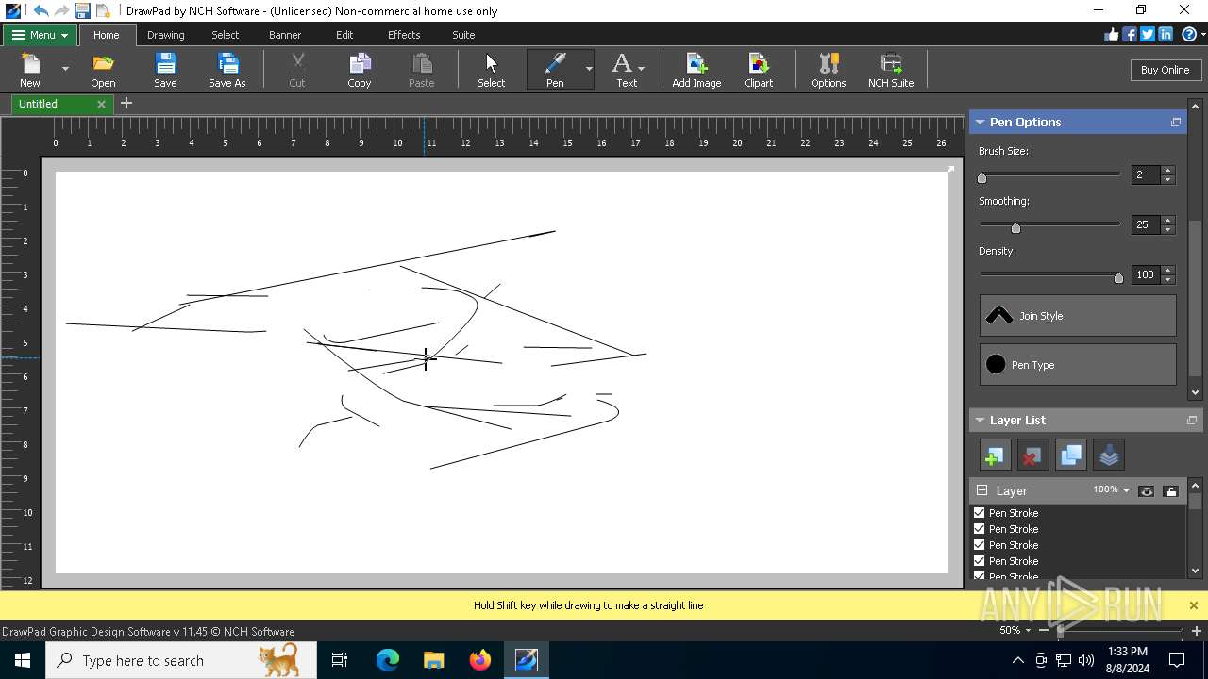Add a new document tab with plus
1208x679 pixels.
tap(126, 103)
